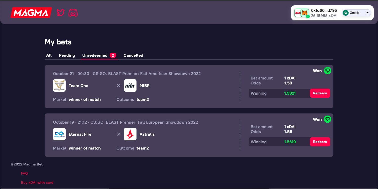Switch to the All bets tab

point(49,55)
